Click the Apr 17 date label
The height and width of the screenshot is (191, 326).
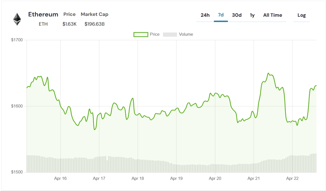tap(99, 178)
